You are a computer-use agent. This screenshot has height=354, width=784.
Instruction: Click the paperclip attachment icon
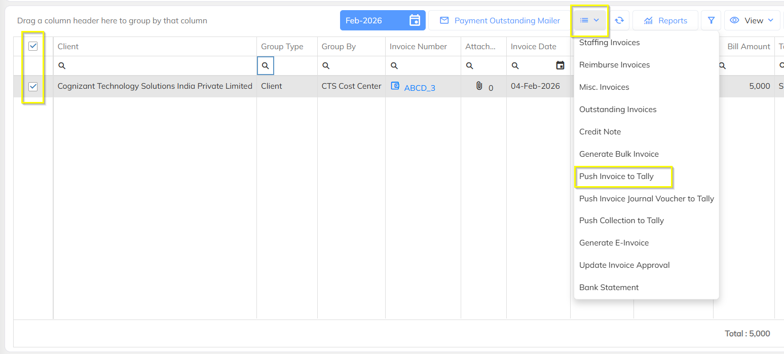pyautogui.click(x=479, y=86)
